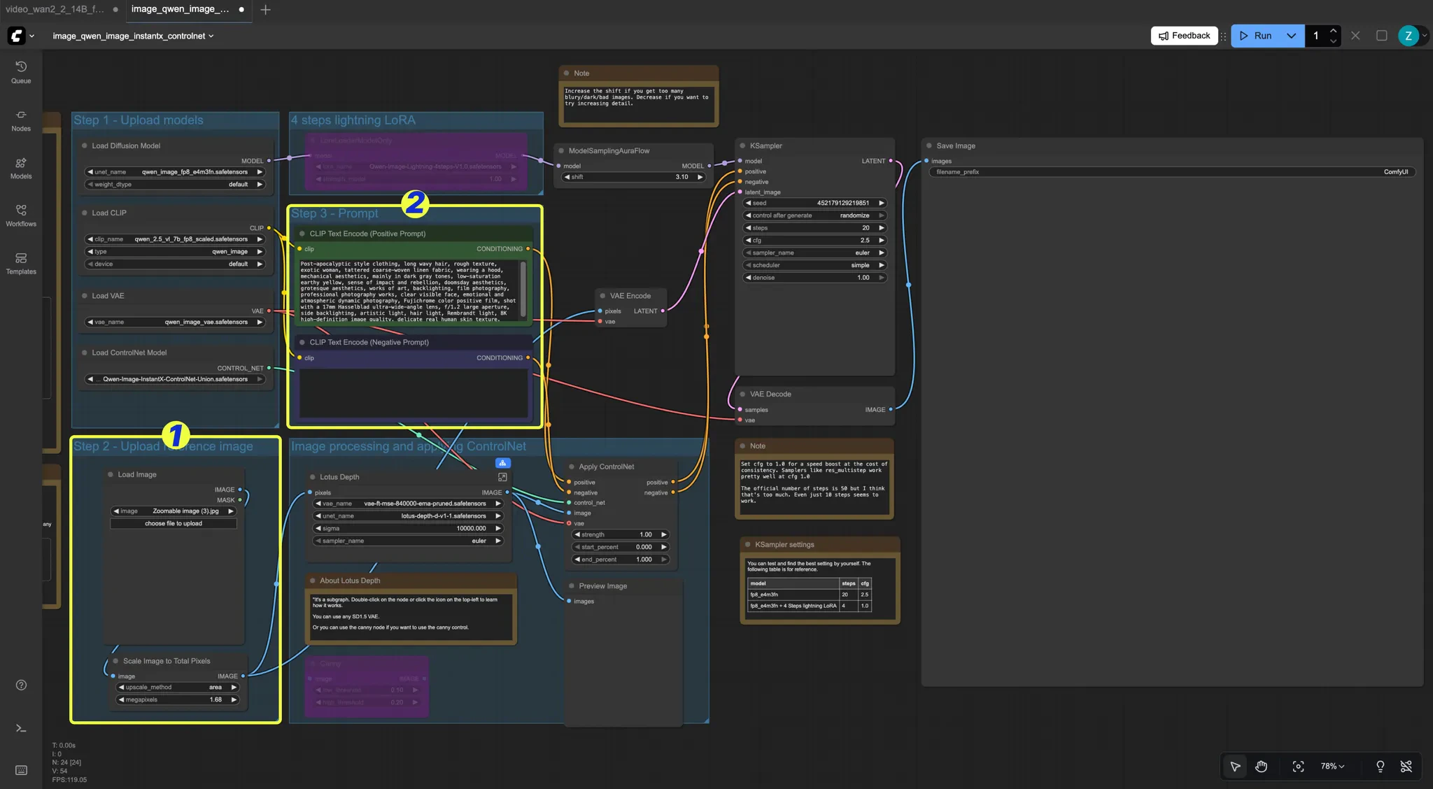Open the 78% zoom level dropdown
Image resolution: width=1433 pixels, height=789 pixels.
1330,766
